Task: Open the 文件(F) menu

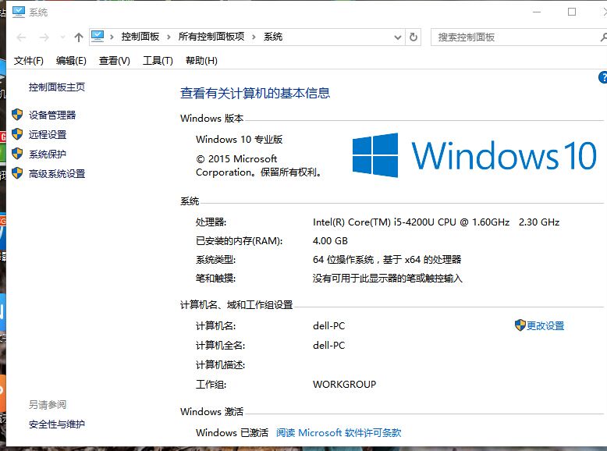Action: pyautogui.click(x=29, y=61)
